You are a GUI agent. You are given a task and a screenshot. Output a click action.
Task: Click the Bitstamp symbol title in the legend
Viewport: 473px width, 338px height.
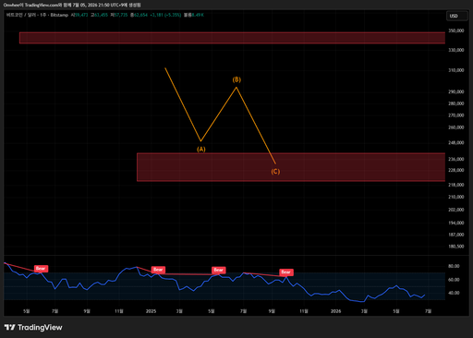click(37, 15)
